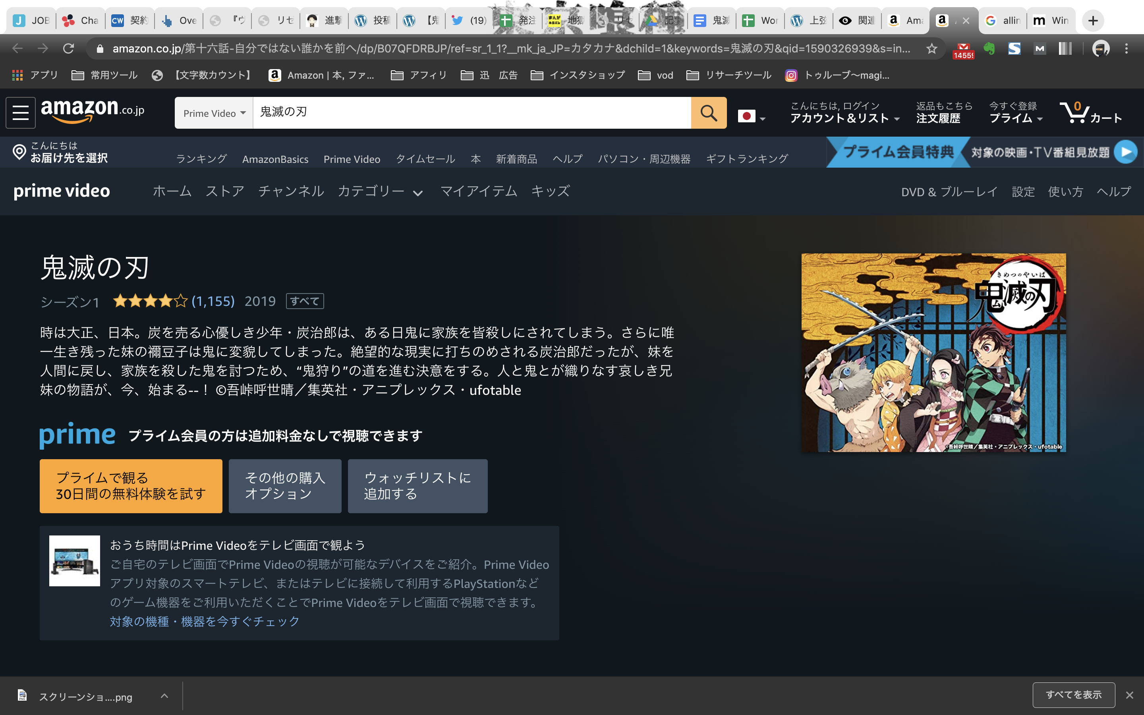Expand download item options chevron

pos(164,696)
